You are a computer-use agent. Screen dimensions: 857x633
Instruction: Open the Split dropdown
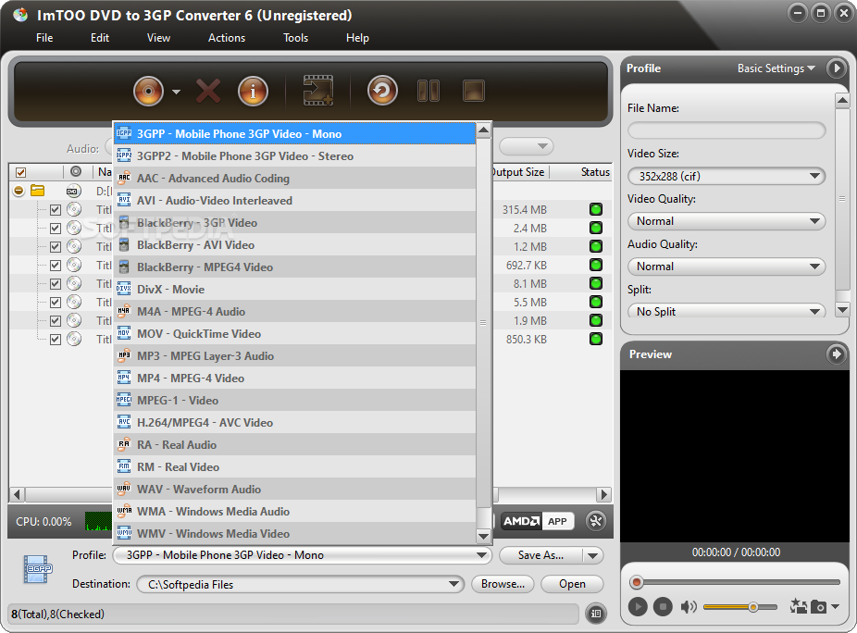[x=727, y=311]
